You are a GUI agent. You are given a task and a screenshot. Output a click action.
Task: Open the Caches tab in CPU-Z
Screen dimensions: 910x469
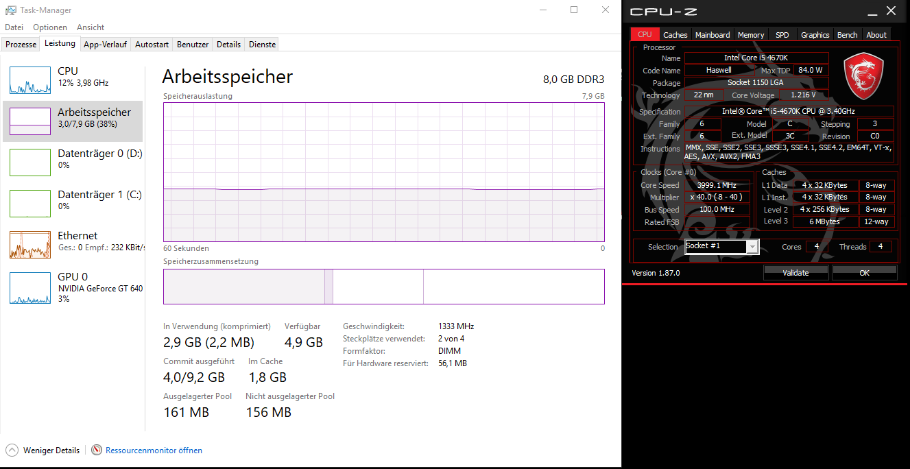pos(675,34)
